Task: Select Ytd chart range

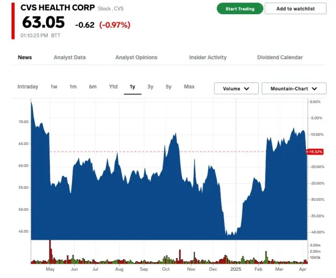Action: tap(113, 87)
